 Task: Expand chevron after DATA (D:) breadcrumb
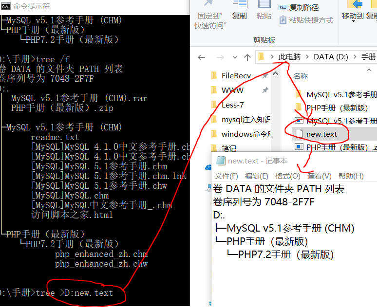point(355,57)
